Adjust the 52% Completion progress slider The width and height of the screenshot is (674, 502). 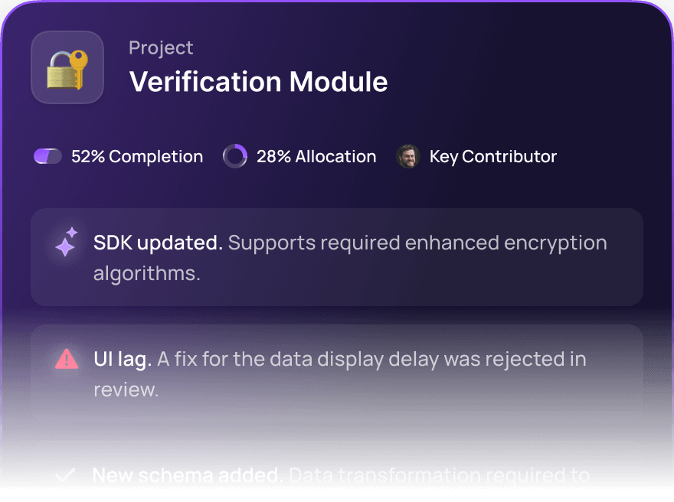tap(47, 156)
